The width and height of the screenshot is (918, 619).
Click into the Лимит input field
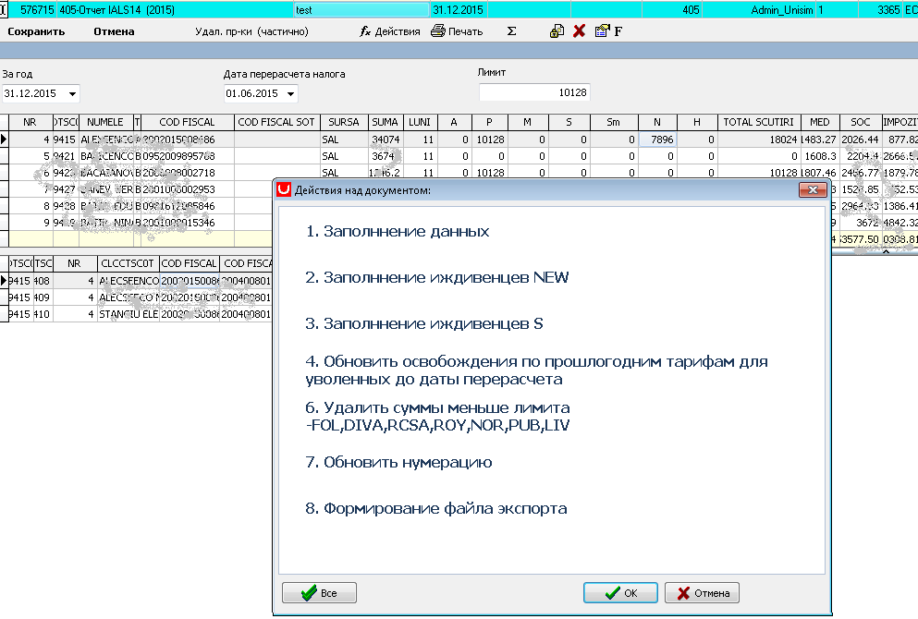(534, 92)
